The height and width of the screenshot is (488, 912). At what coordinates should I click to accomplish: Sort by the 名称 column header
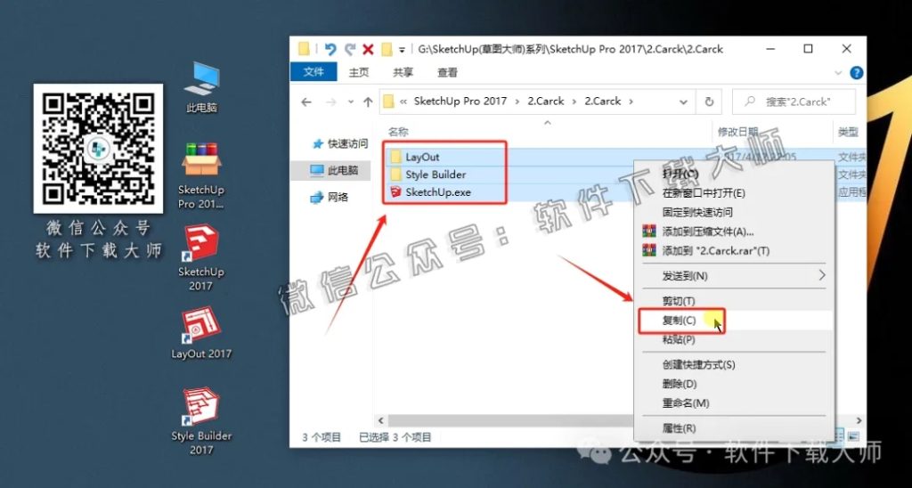pyautogui.click(x=398, y=132)
